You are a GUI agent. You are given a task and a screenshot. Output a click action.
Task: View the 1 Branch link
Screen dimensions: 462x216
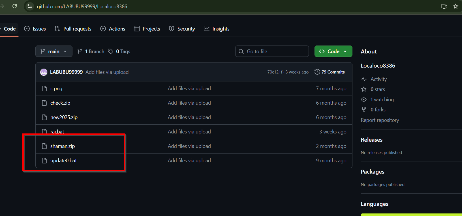click(91, 51)
